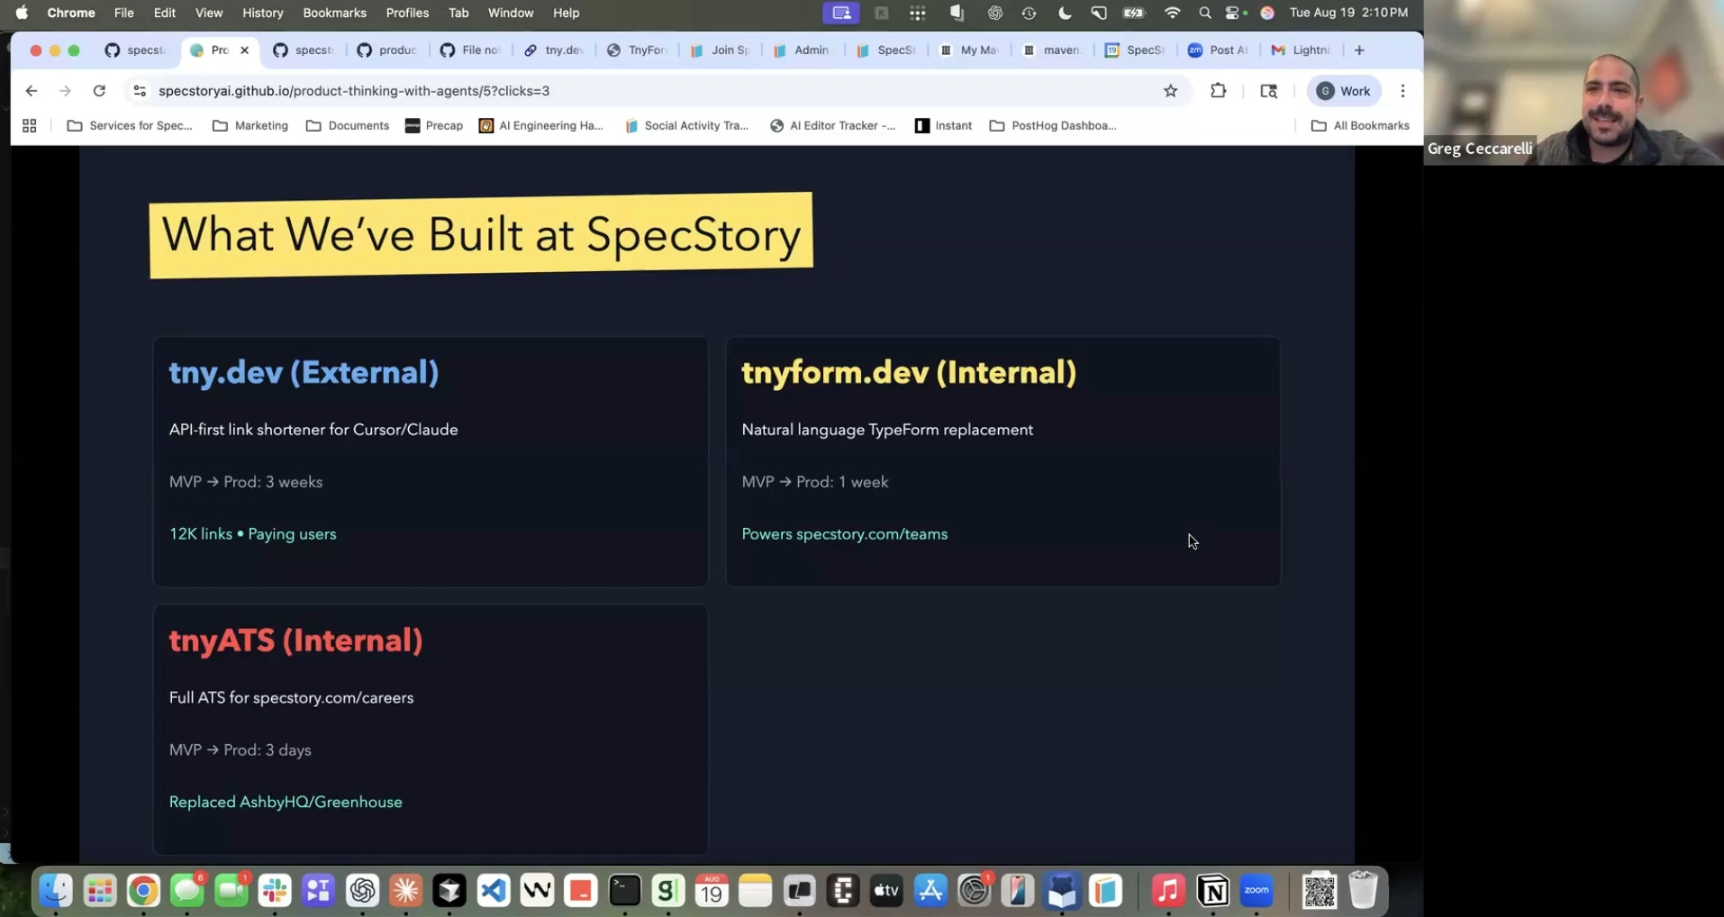Expand the Marketing bookmarks folder
Screen dimensions: 1724x917
tap(250, 126)
